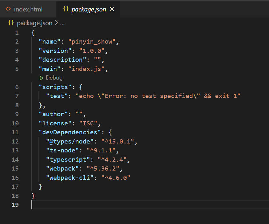Click line number 1 in the gutter
269x224 pixels.
(17, 33)
